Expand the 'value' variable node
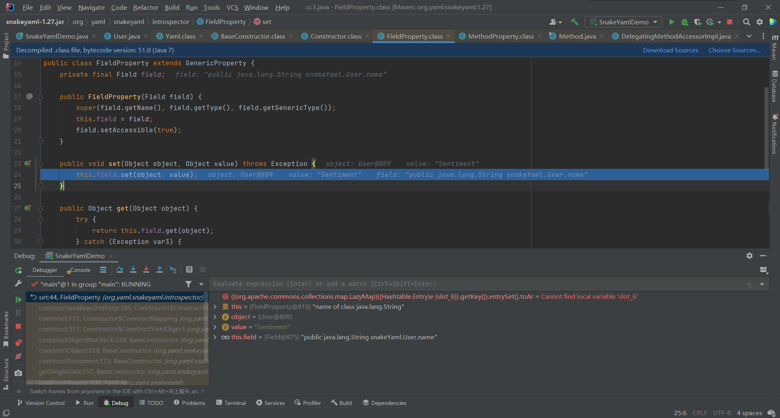The width and height of the screenshot is (780, 418). (215, 327)
